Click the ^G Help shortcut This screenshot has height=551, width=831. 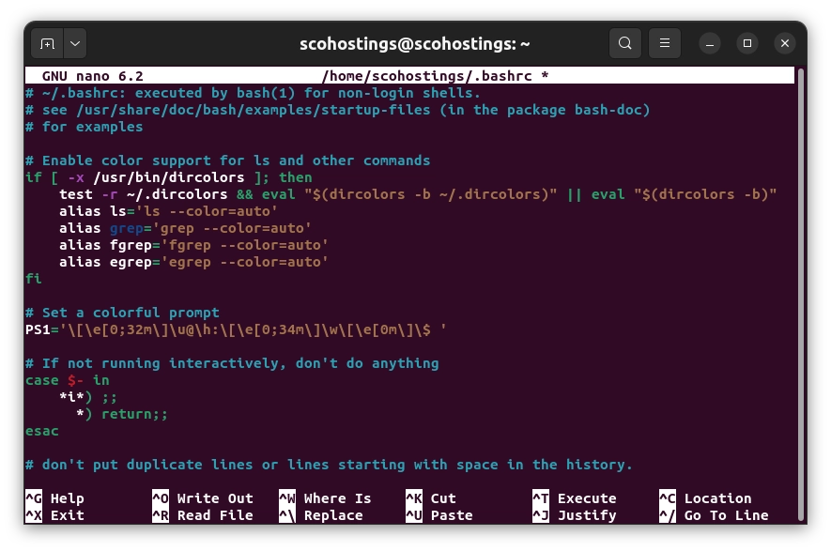click(x=54, y=498)
